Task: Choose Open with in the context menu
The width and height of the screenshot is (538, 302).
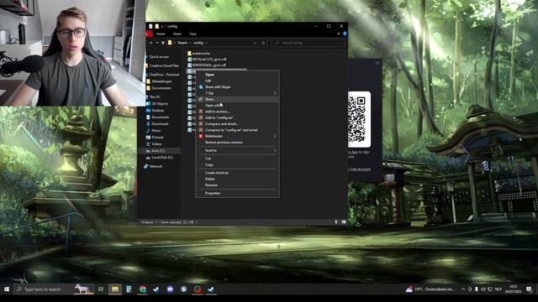Action: pos(237,106)
